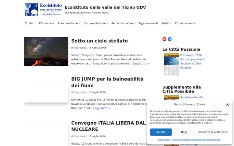Screen dimensions: 234x146
Task: Open Primavera 2026 edition link
Action: point(191,55)
